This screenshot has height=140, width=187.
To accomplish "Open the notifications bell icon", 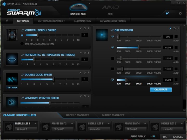I will [167, 13].
